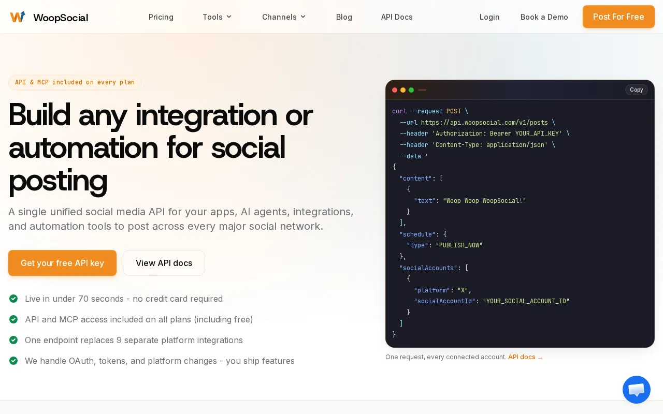Click the API & MCP included badge
Viewport: 663px width, 414px height.
coord(75,82)
